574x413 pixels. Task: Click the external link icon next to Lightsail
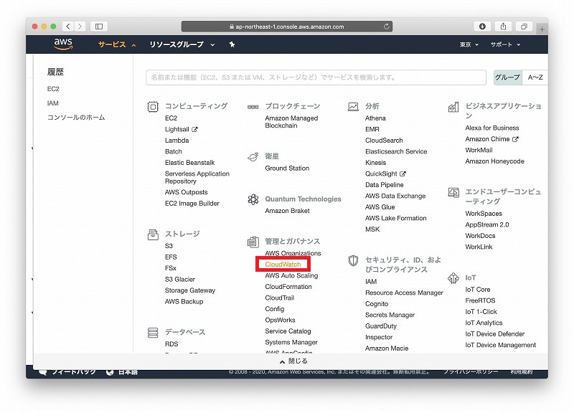[194, 130]
